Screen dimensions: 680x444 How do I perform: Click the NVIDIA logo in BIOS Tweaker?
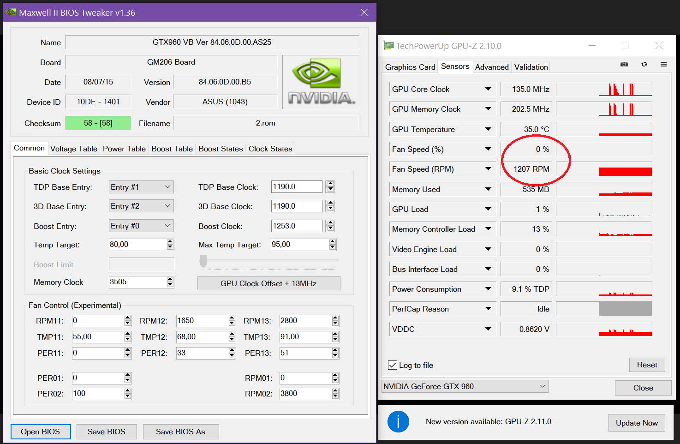coord(321,82)
